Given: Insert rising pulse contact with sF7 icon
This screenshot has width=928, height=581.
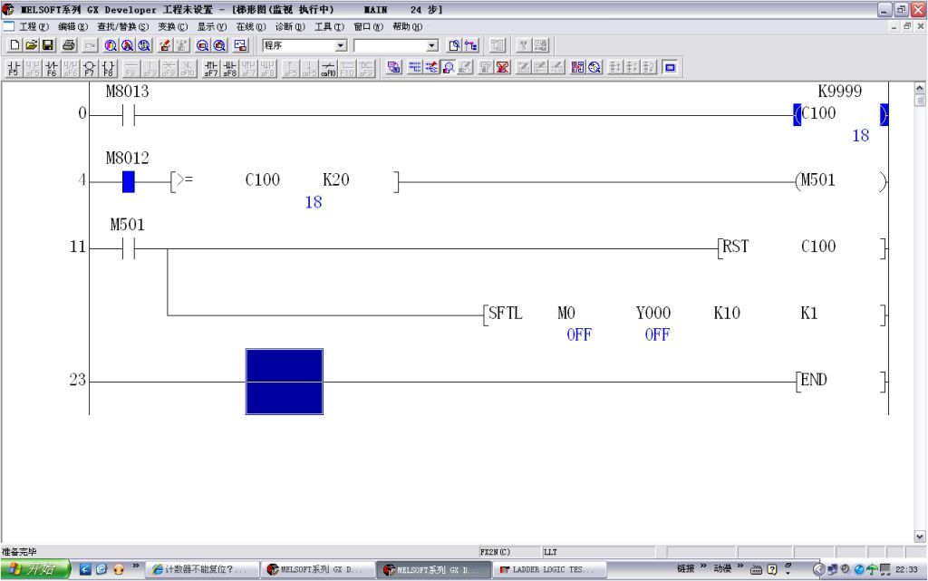Looking at the screenshot, I should tap(211, 68).
